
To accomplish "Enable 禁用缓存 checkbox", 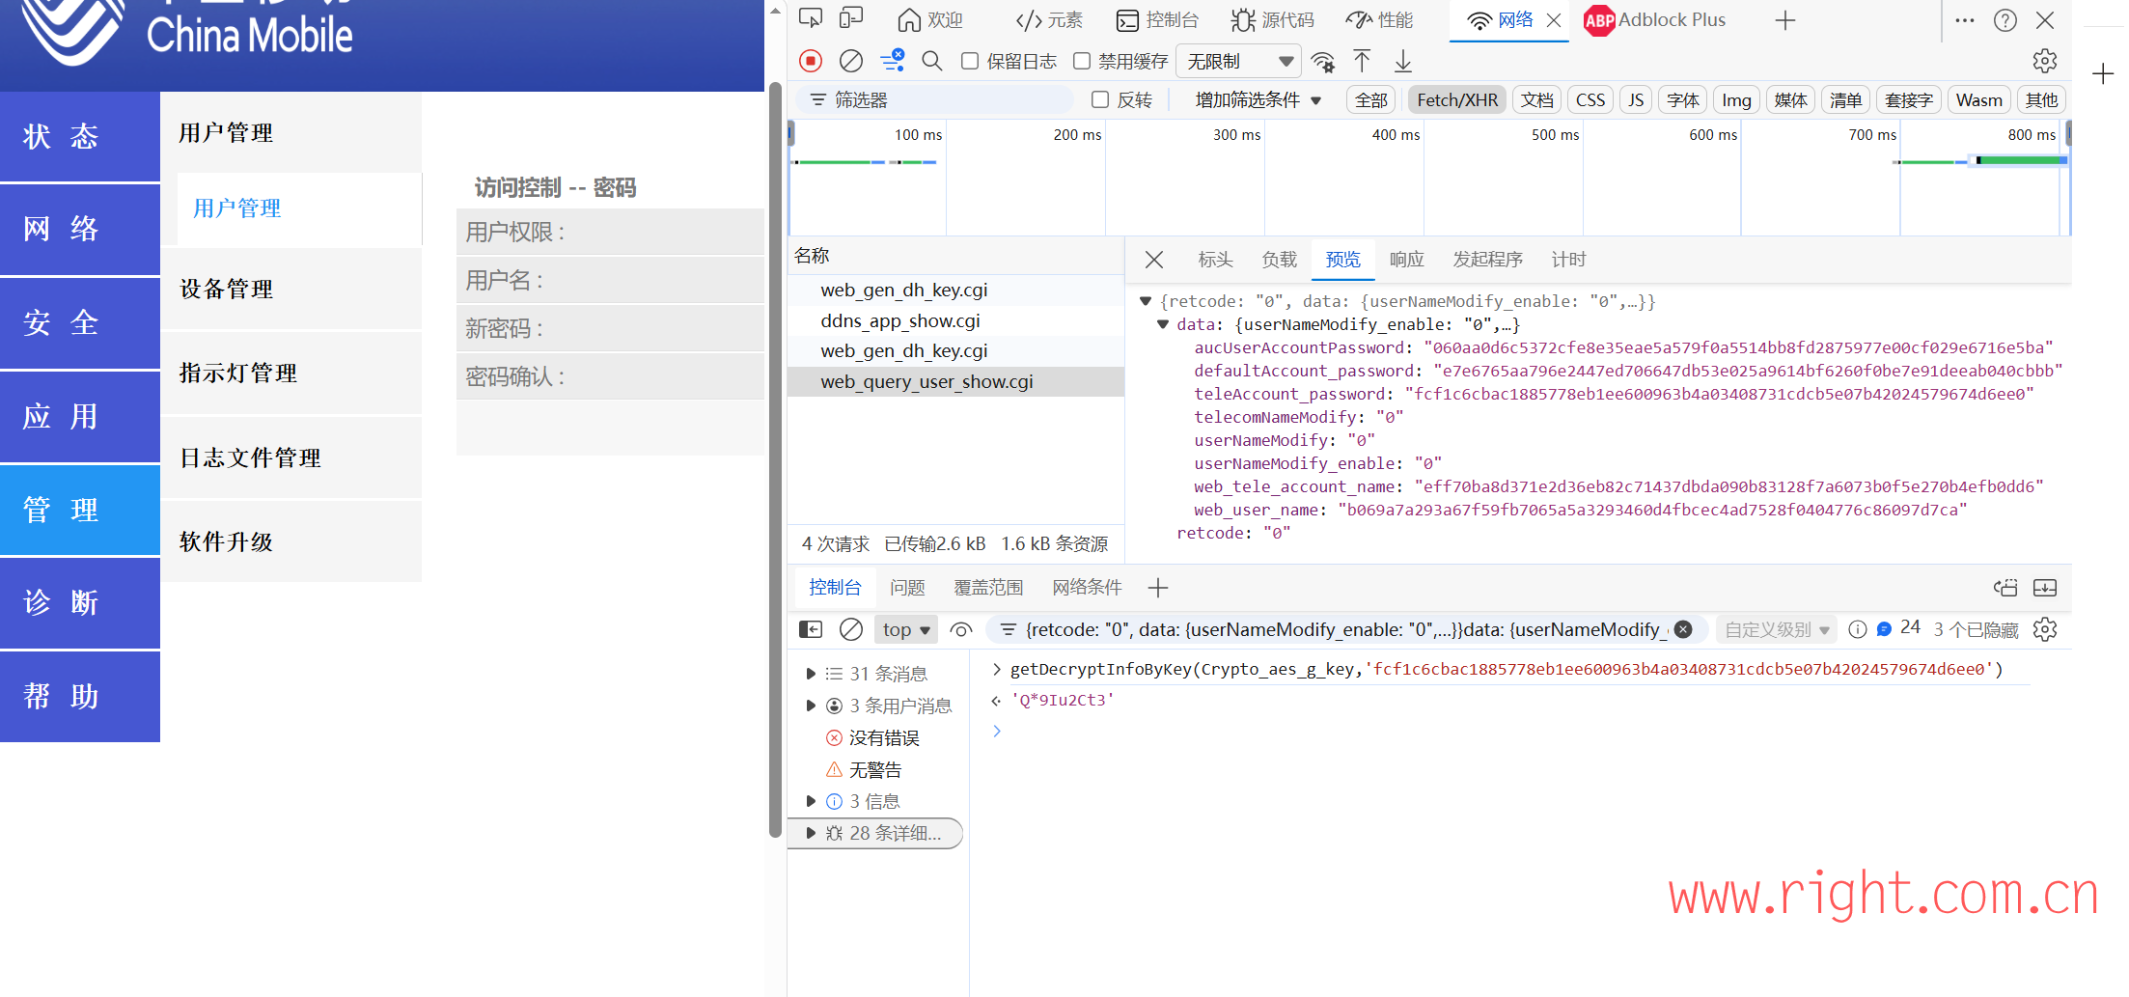I will pyautogui.click(x=1082, y=61).
